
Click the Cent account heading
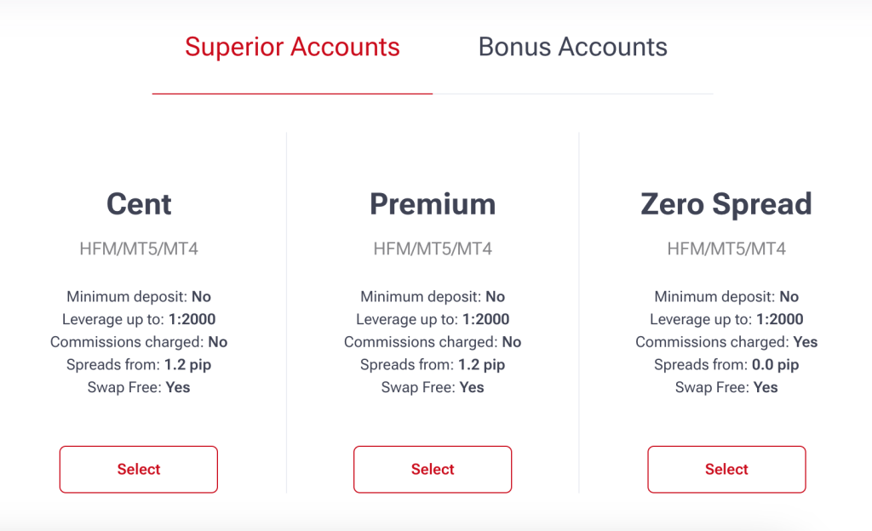tap(139, 204)
